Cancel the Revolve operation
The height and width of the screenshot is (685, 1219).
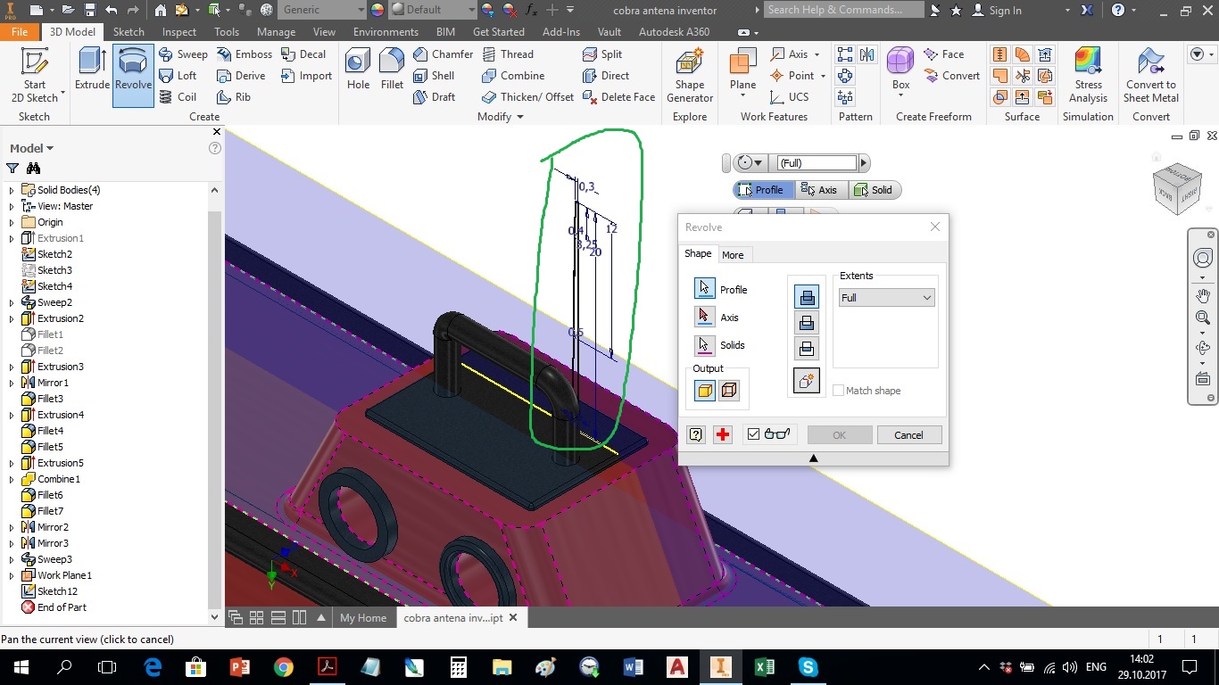coord(908,434)
